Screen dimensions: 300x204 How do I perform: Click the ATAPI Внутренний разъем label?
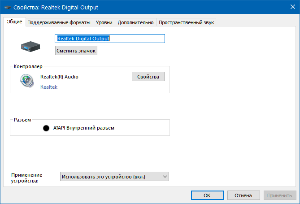click(x=84, y=128)
